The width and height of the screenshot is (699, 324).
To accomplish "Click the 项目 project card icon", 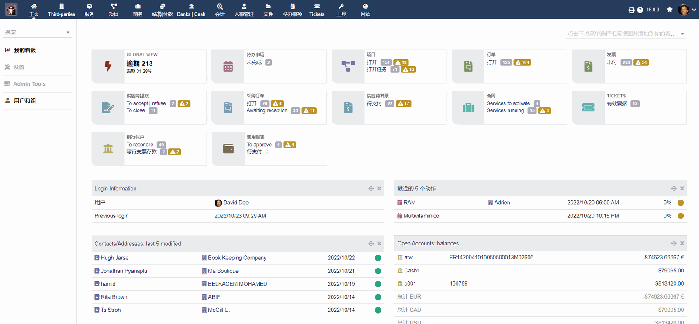I will point(348,66).
